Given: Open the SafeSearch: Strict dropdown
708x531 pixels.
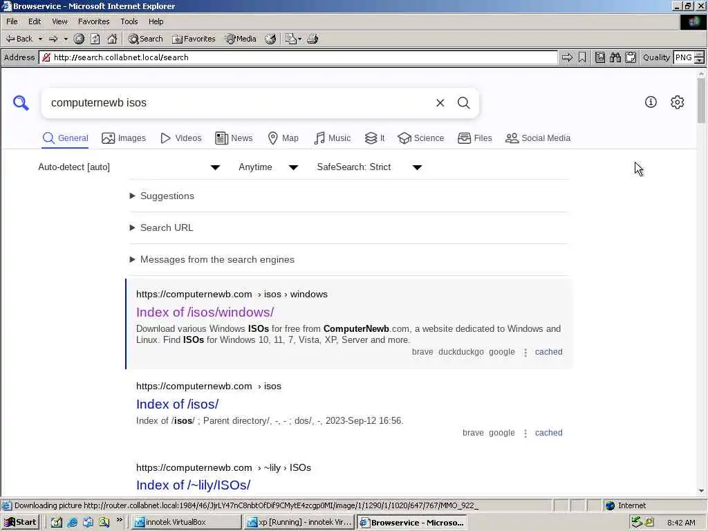Looking at the screenshot, I should [369, 167].
